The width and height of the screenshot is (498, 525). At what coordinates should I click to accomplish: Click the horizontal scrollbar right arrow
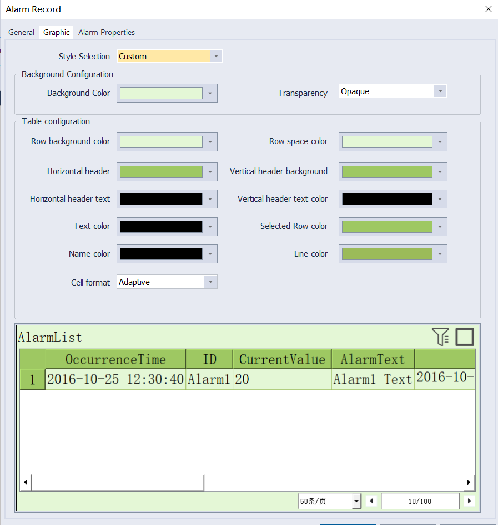[x=469, y=482]
